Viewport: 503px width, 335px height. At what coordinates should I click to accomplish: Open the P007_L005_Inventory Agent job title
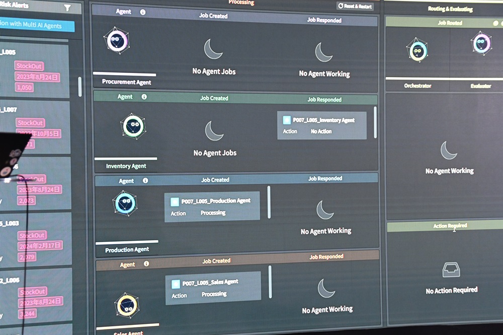pyautogui.click(x=323, y=120)
